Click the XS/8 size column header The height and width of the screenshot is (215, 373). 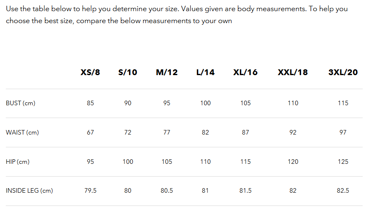[90, 73]
